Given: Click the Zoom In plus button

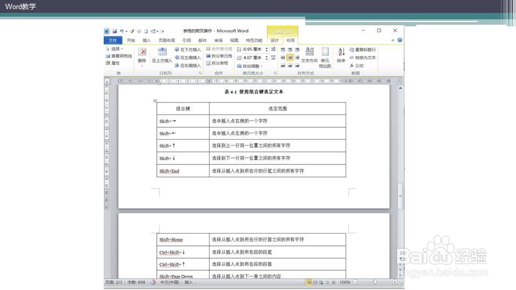Looking at the screenshot, I should coord(395,282).
